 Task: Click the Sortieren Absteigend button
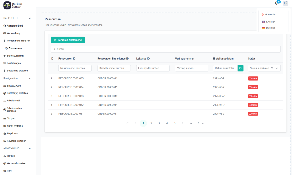click(68, 40)
